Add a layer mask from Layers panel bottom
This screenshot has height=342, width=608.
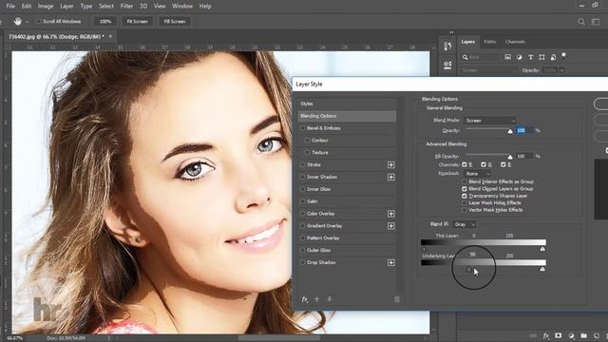[x=558, y=335]
